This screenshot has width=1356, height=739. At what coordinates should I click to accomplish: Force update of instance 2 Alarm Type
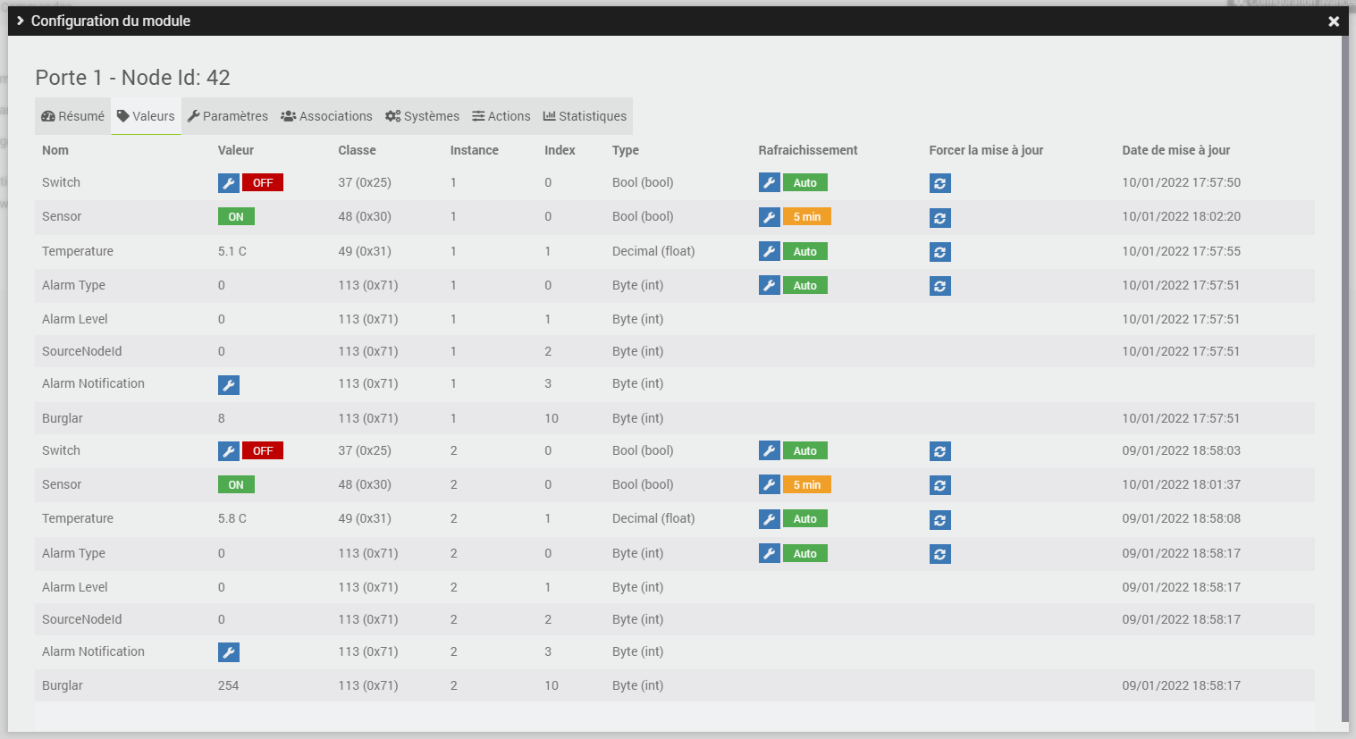(x=940, y=554)
